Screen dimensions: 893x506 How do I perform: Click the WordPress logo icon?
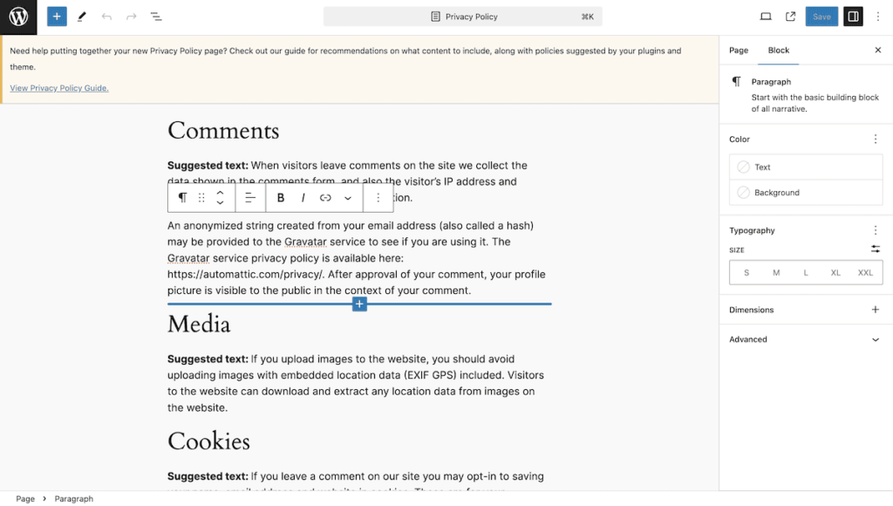(18, 17)
